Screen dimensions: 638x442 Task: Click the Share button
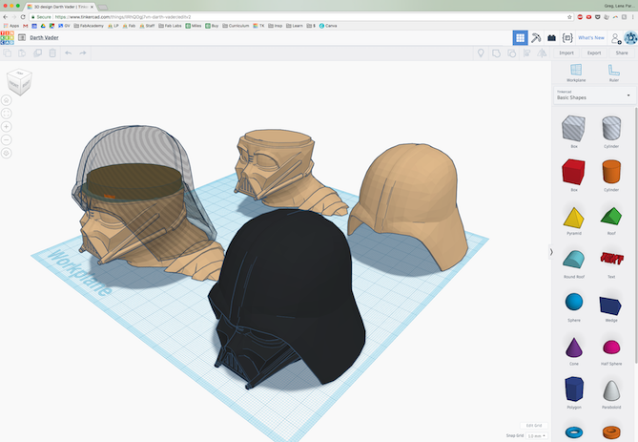pos(622,53)
